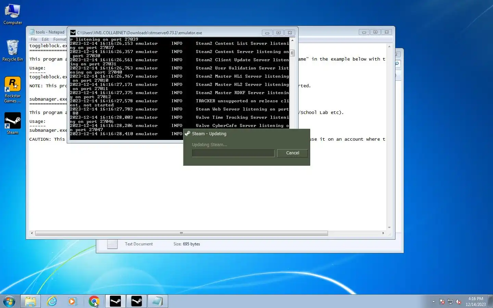This screenshot has width=493, height=308.
Task: Click the Show desktop strip
Action: pos(490,301)
